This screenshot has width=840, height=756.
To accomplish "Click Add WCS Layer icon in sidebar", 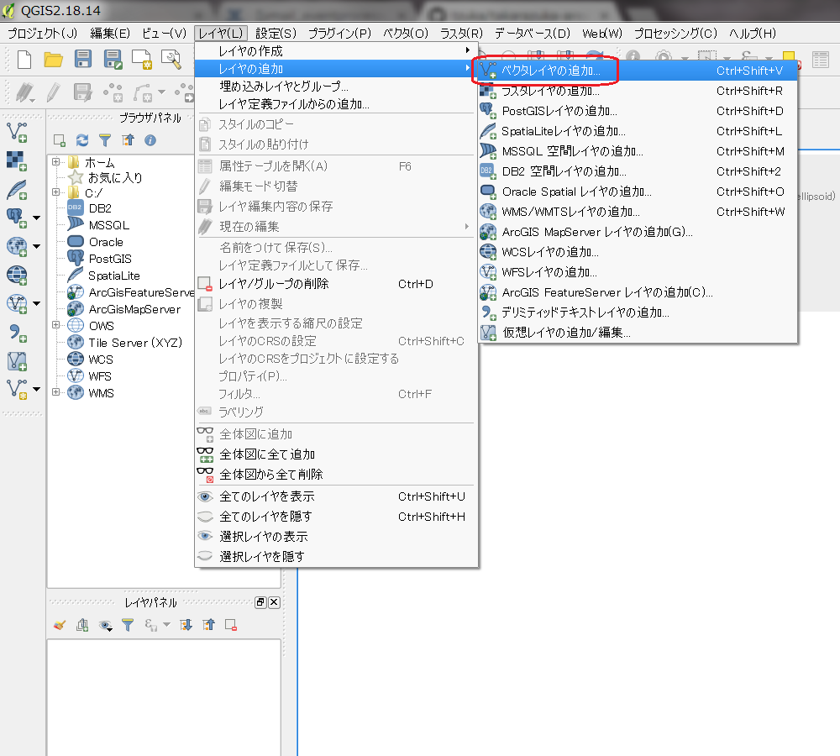I will tap(17, 275).
